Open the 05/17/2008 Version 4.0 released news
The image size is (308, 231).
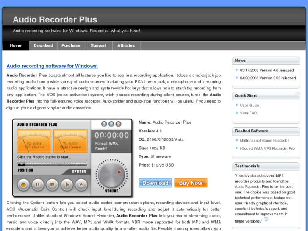point(267,70)
